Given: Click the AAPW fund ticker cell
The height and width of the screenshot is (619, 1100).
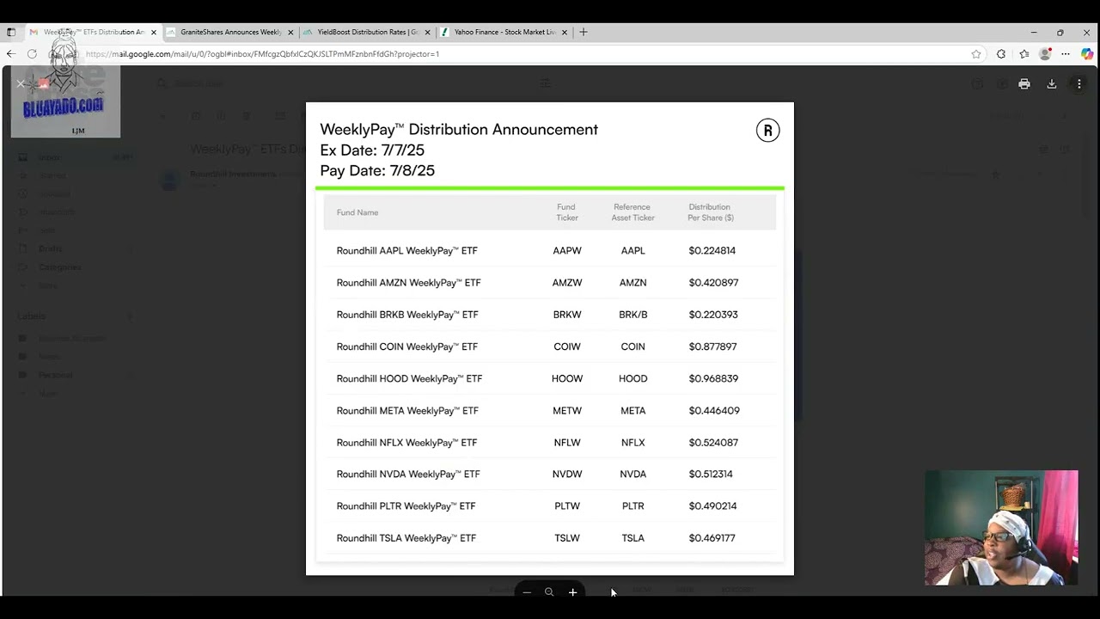Looking at the screenshot, I should point(567,251).
